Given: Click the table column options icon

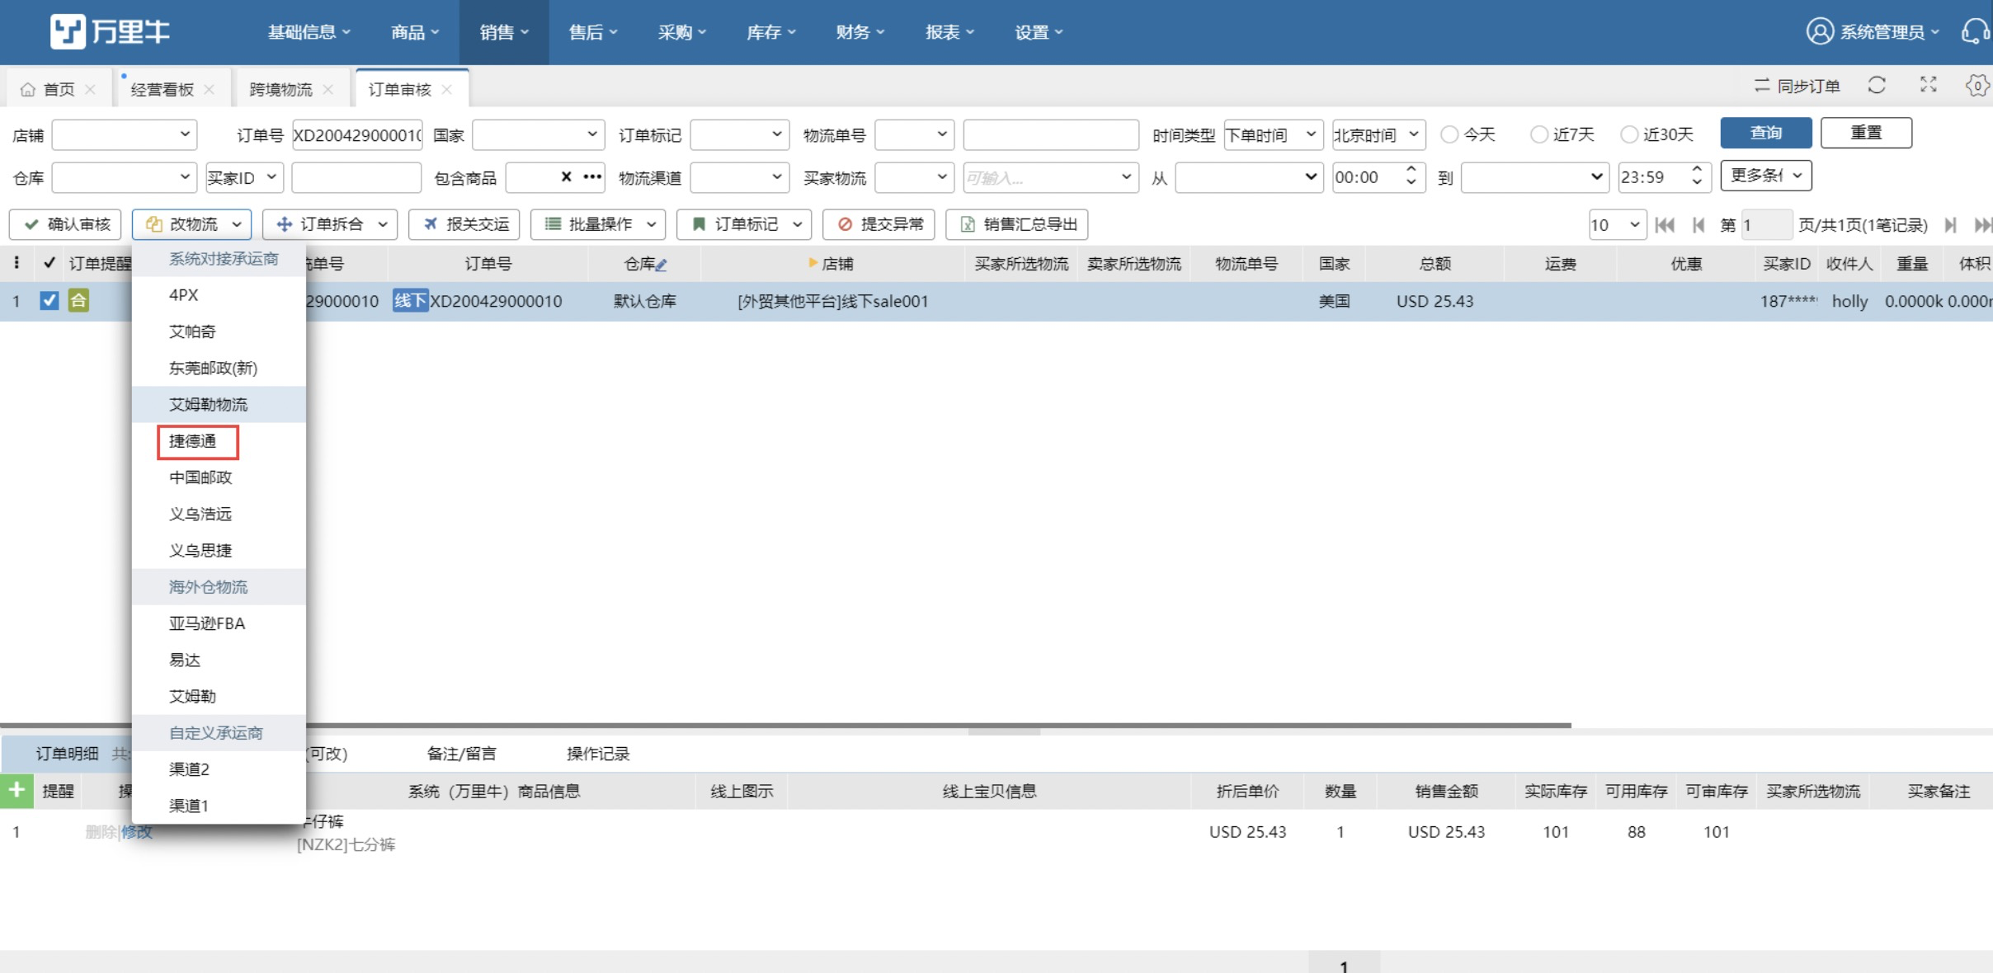Looking at the screenshot, I should pyautogui.click(x=16, y=263).
